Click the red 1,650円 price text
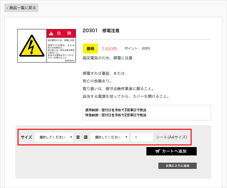Screen dimensions: 227x188 pos(109,49)
